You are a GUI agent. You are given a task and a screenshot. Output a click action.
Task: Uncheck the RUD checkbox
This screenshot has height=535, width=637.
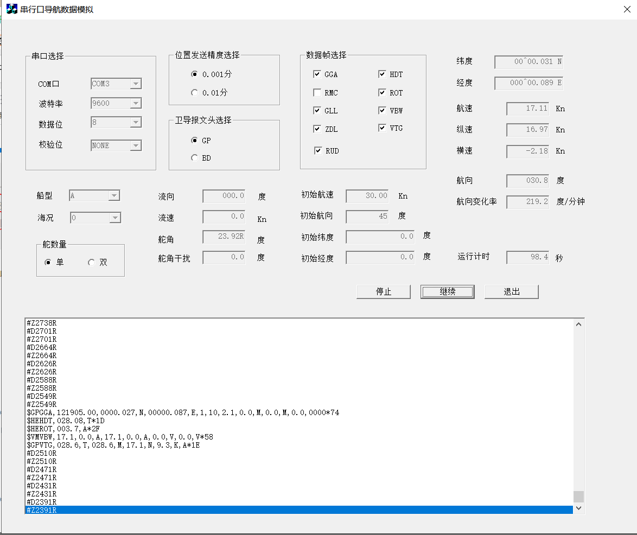pyautogui.click(x=317, y=151)
